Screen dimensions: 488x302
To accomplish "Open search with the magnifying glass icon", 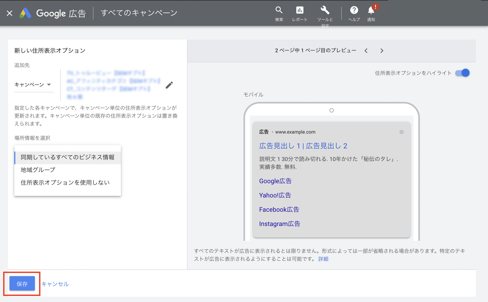I will coord(279,10).
